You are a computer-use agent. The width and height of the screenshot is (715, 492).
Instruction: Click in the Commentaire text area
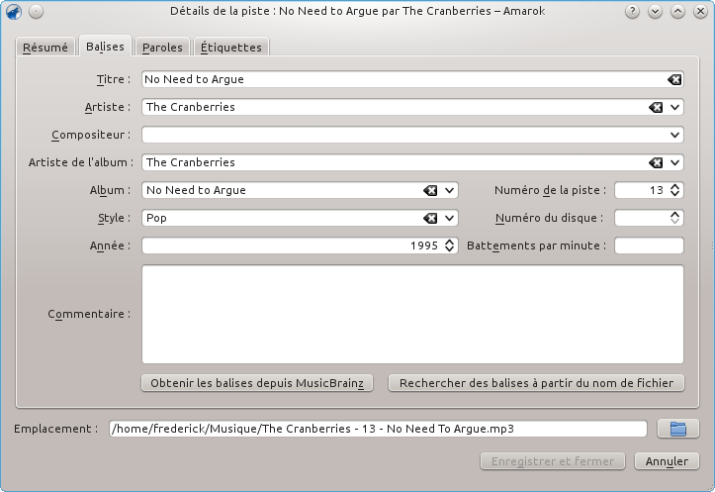click(x=412, y=315)
